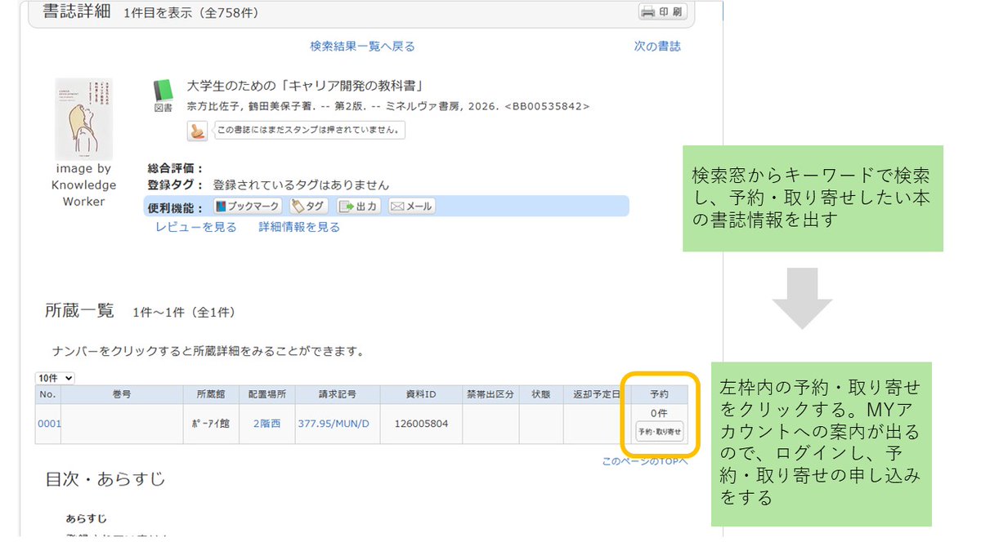Open the 10件 per-page dropdown
Image resolution: width=981 pixels, height=551 pixels.
click(x=55, y=378)
